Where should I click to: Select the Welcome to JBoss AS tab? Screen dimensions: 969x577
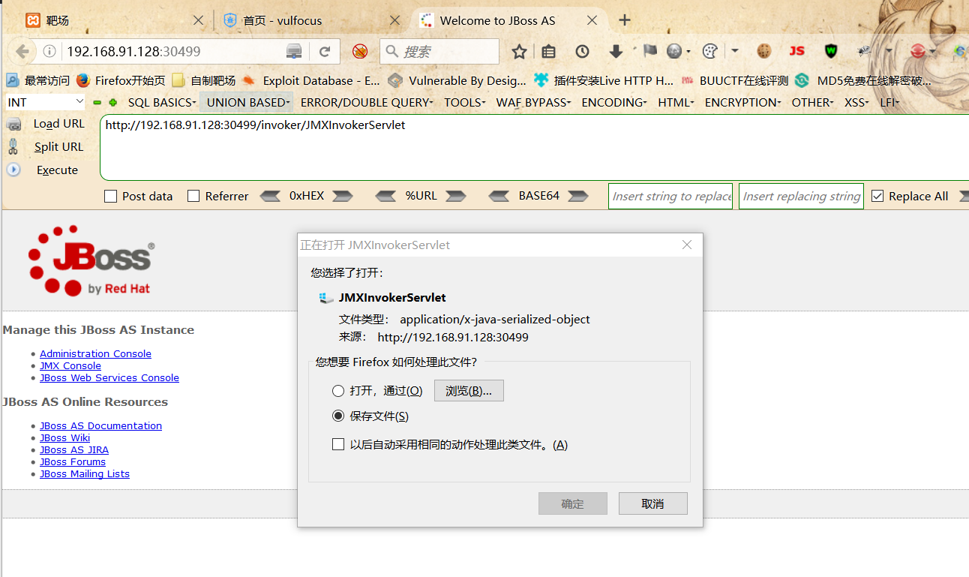pyautogui.click(x=510, y=20)
